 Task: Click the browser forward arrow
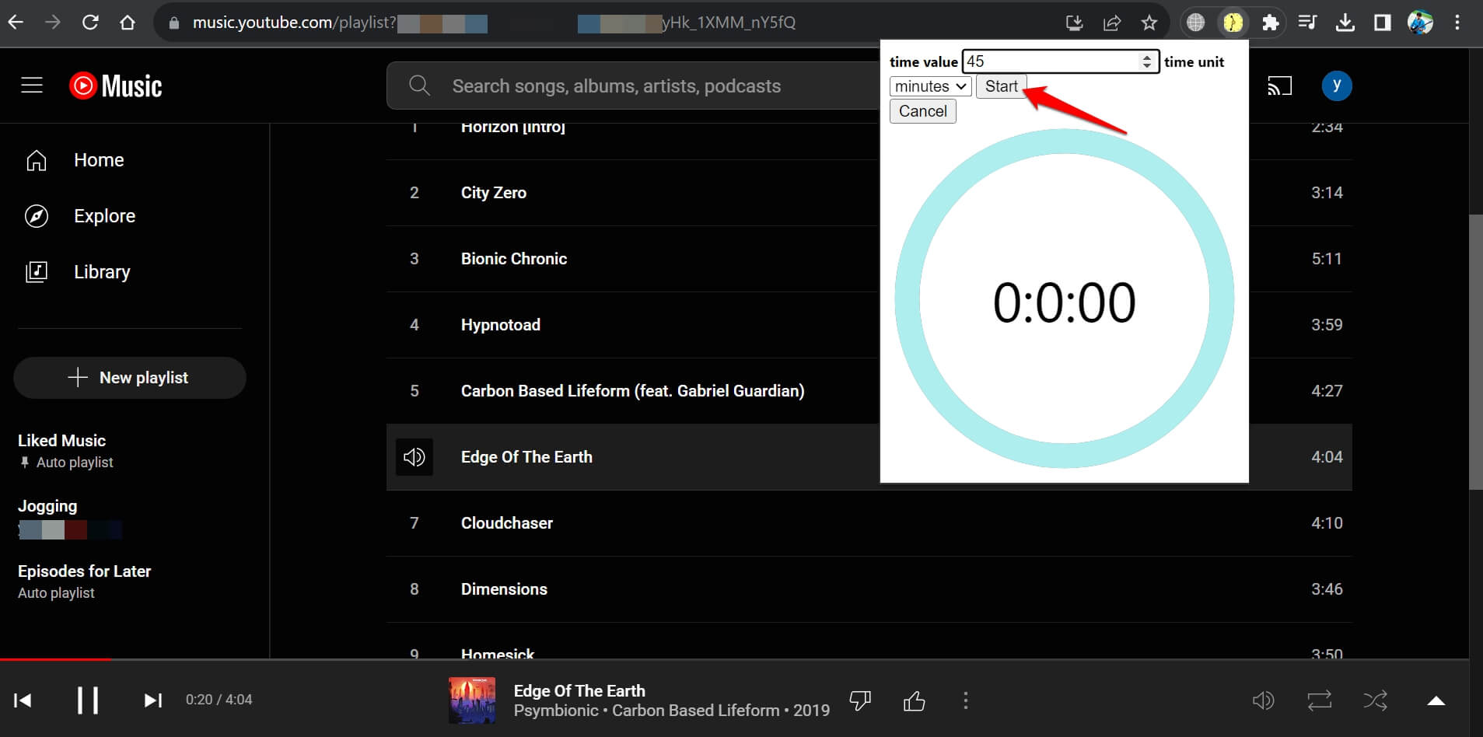[53, 23]
